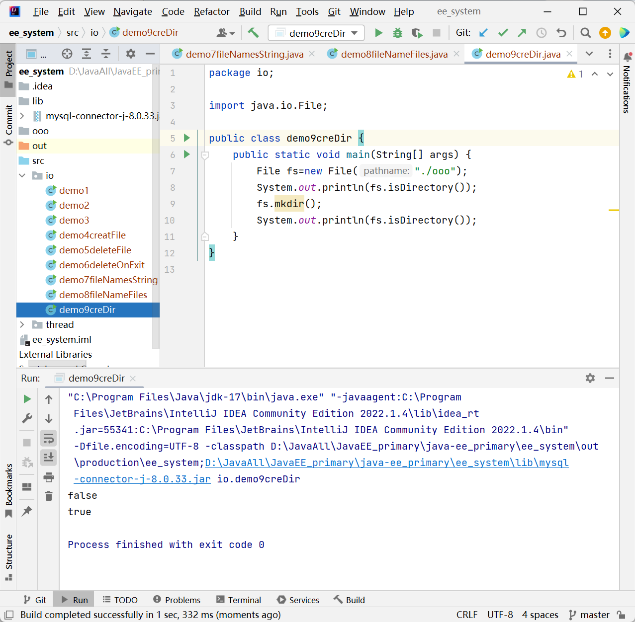635x622 pixels.
Task: Open Project view type dropdown
Action: point(36,54)
